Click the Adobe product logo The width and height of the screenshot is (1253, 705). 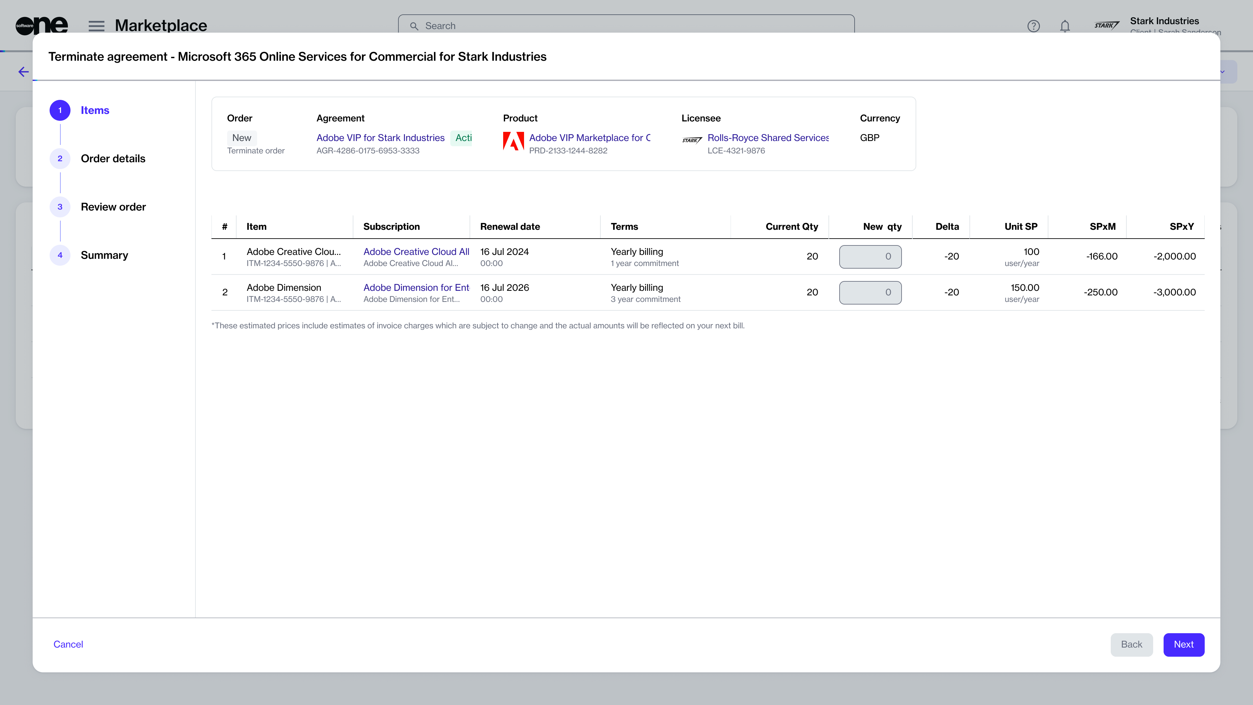pyautogui.click(x=513, y=142)
